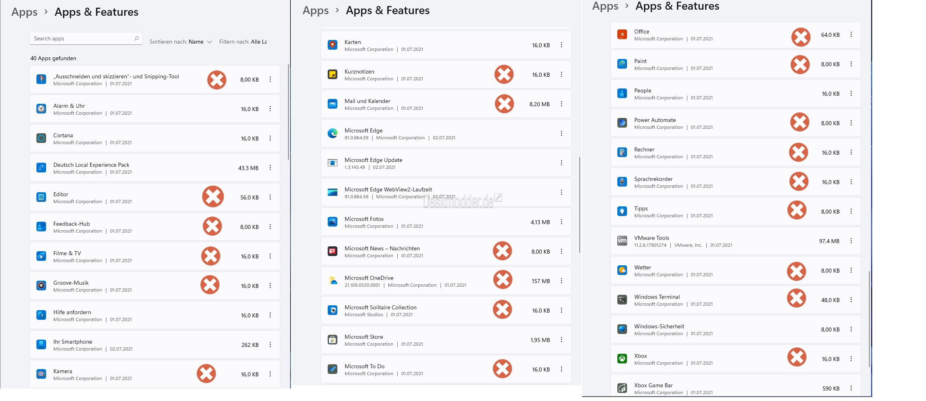
Task: Click the right panel's vertical scrollbar
Action: coord(869,319)
